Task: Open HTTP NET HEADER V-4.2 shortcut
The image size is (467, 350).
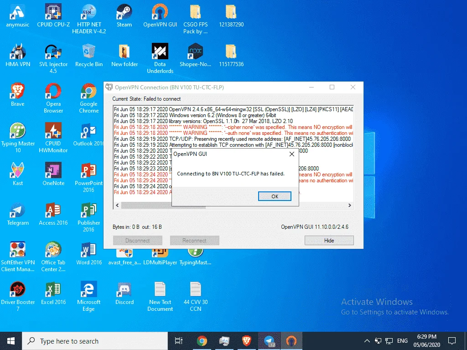Action: (89, 19)
